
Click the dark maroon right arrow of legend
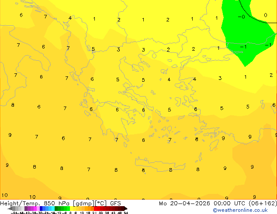click(126, 209)
